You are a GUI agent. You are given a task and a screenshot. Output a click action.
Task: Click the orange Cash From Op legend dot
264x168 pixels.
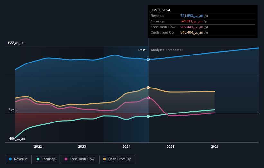coord(105,159)
